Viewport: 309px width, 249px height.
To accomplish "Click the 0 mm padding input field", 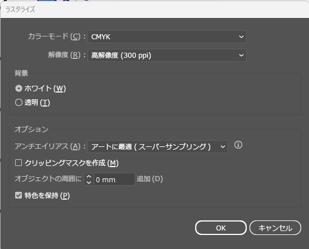I will point(114,179).
